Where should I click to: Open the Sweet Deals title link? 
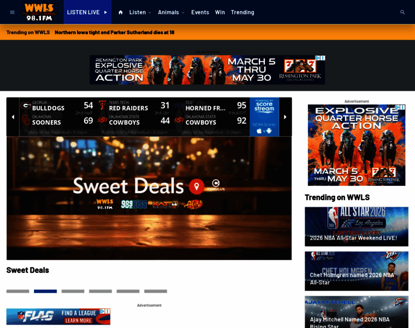tap(28, 270)
